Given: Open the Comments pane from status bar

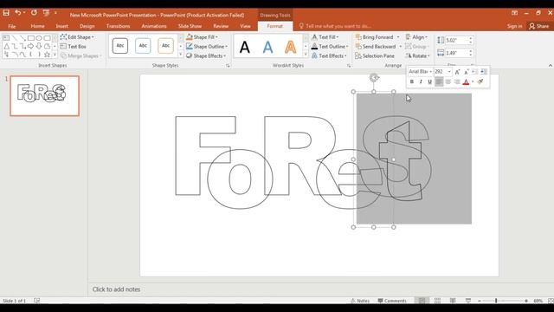Looking at the screenshot, I should [392, 301].
